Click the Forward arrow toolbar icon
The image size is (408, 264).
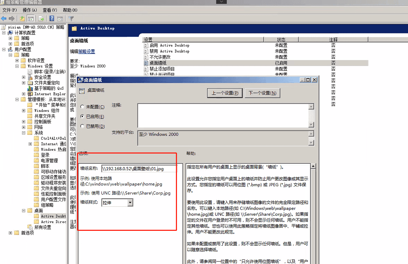[x=12, y=18]
